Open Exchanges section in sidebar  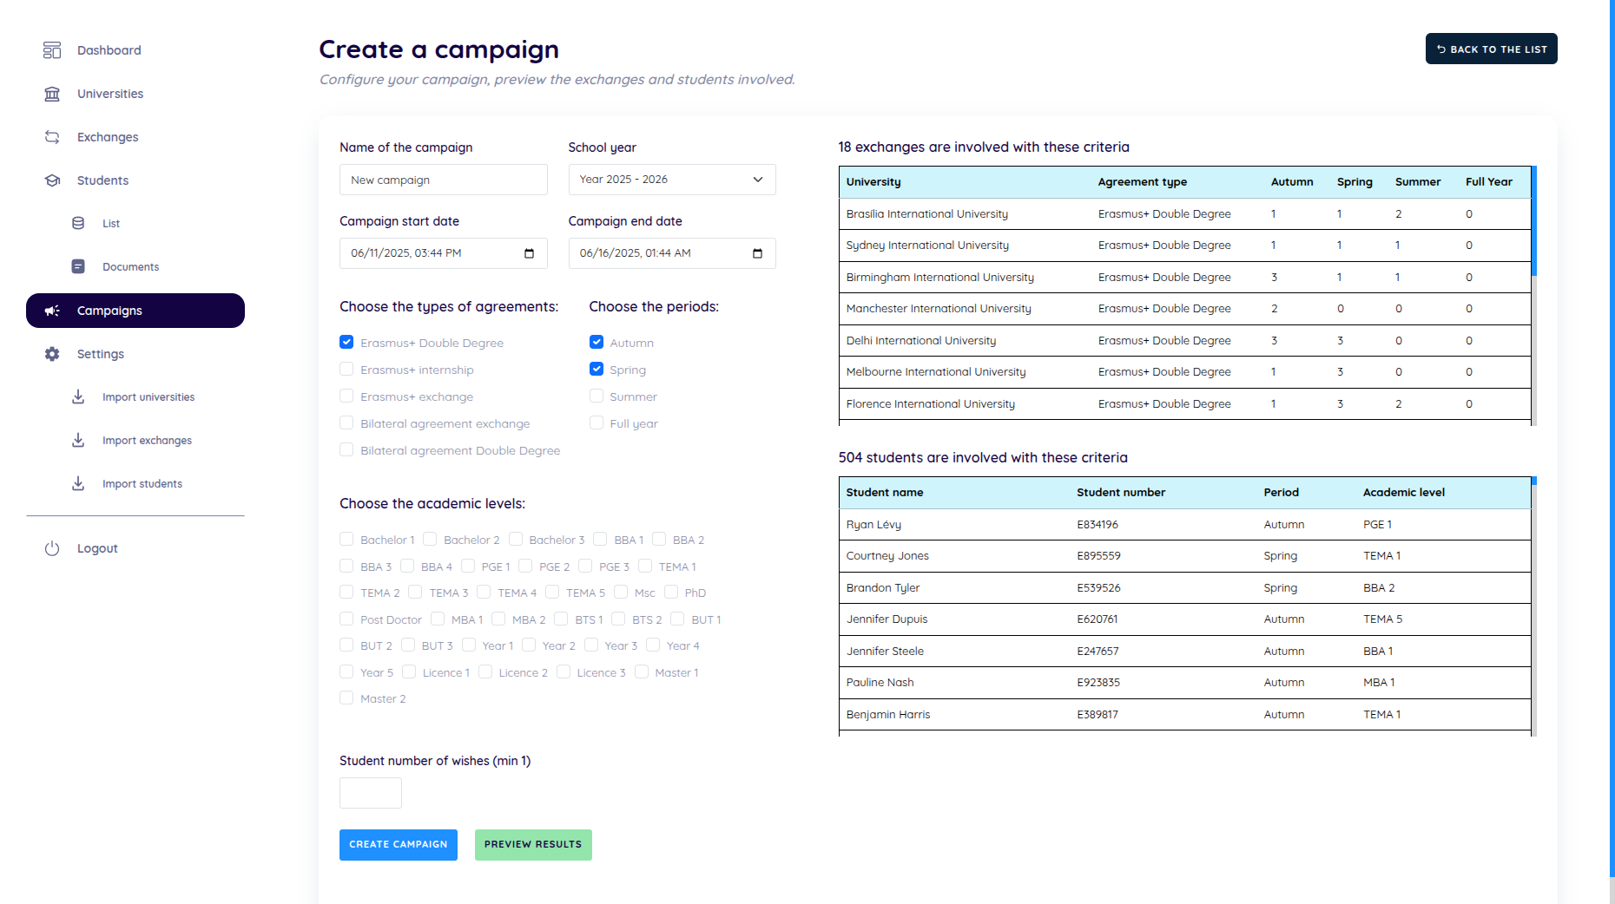pyautogui.click(x=135, y=137)
